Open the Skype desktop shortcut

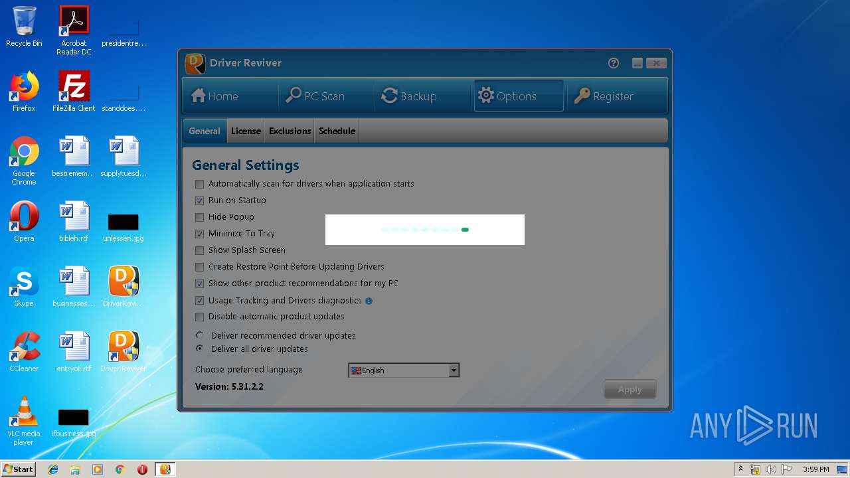[x=24, y=286]
